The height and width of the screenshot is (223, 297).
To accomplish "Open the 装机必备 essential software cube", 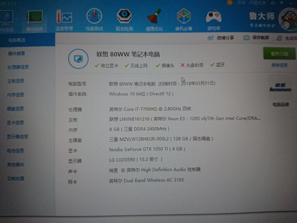I will point(184,19).
